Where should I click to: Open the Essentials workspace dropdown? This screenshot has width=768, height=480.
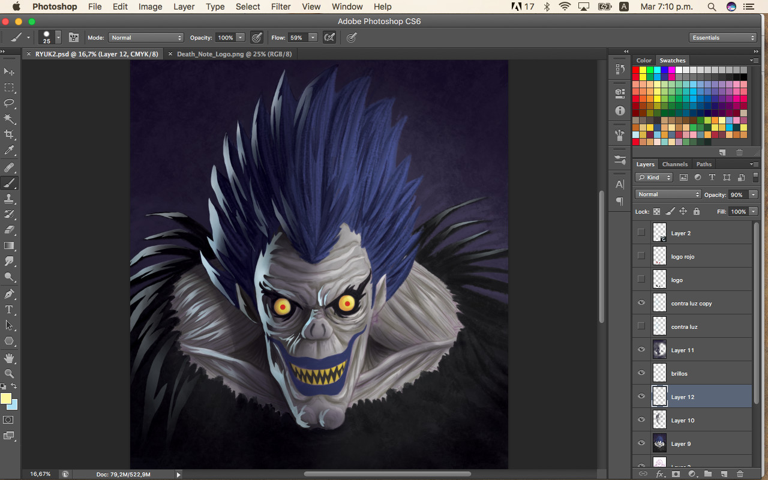click(723, 37)
